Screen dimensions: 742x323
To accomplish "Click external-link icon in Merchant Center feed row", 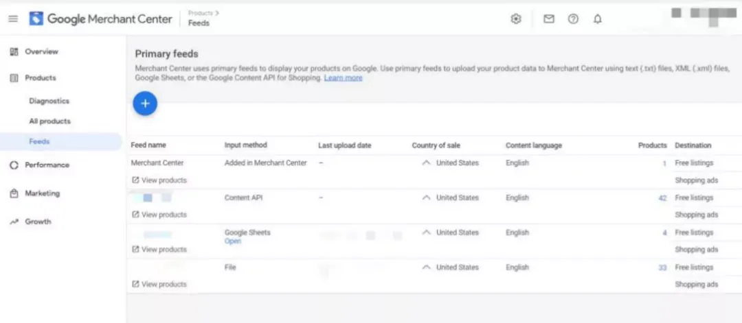I will [x=135, y=180].
